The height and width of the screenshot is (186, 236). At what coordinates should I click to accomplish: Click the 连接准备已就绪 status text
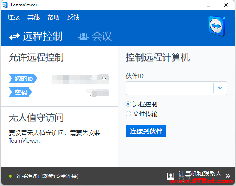47,176
